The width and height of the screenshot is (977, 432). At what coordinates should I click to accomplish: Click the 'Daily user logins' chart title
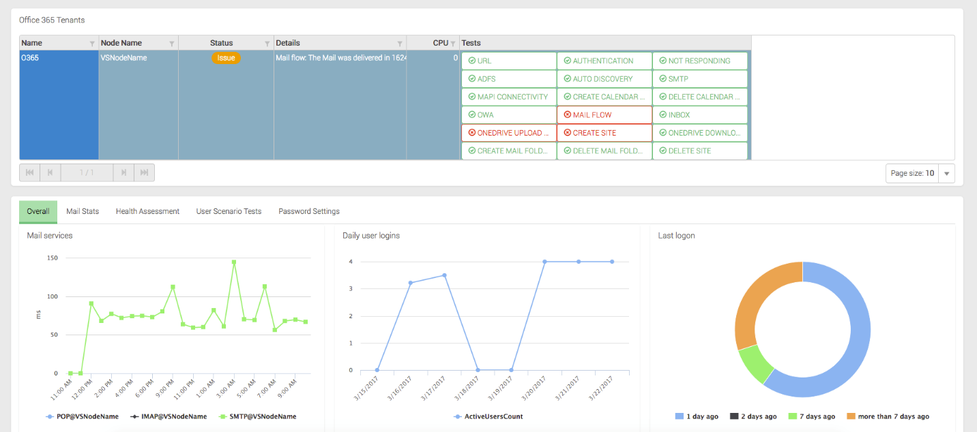click(x=371, y=236)
